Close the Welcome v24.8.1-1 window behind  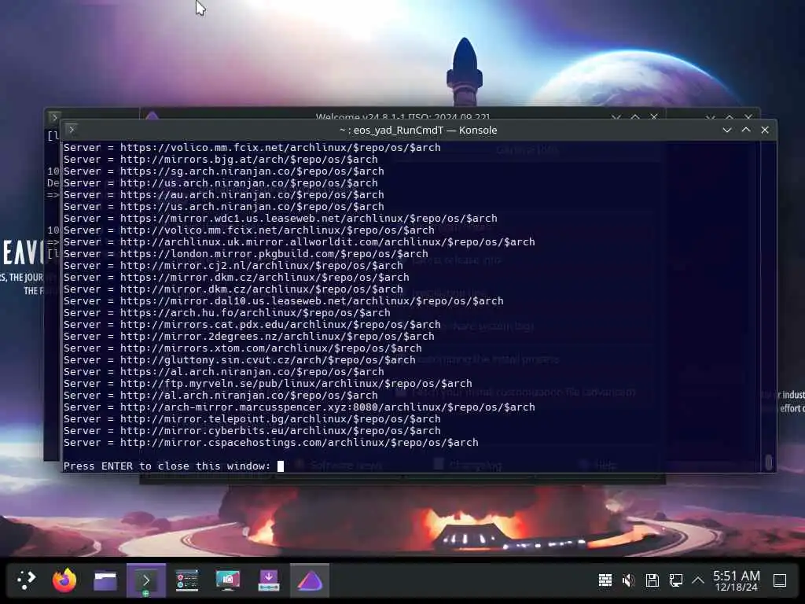653,117
